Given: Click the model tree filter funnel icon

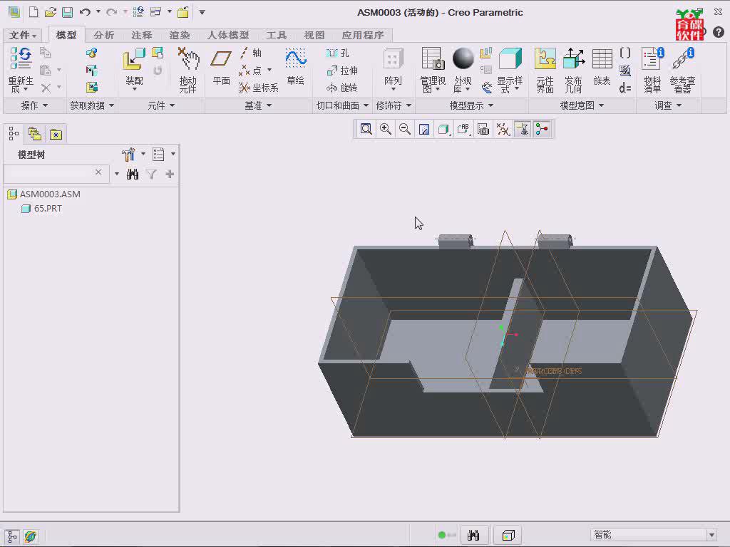Looking at the screenshot, I should (x=151, y=174).
